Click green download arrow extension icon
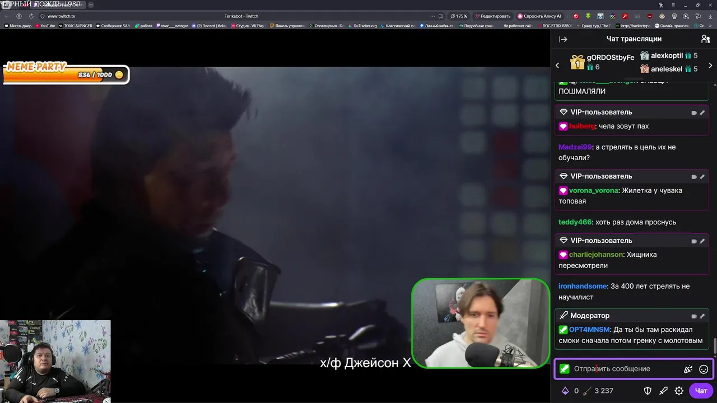The width and height of the screenshot is (717, 403). pyautogui.click(x=588, y=16)
